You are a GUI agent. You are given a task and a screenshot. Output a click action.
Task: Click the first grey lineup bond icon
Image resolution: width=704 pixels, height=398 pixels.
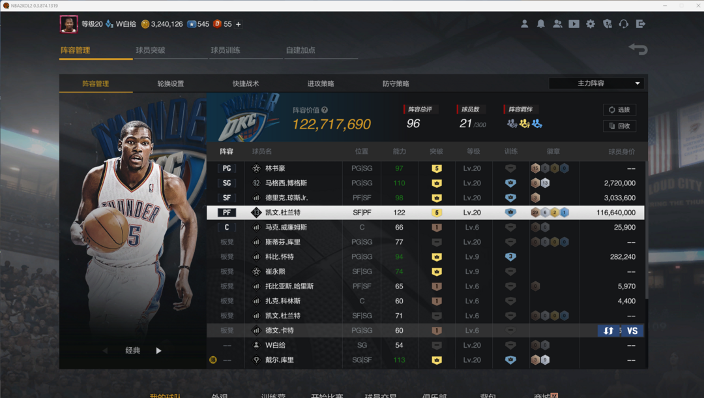coord(512,123)
